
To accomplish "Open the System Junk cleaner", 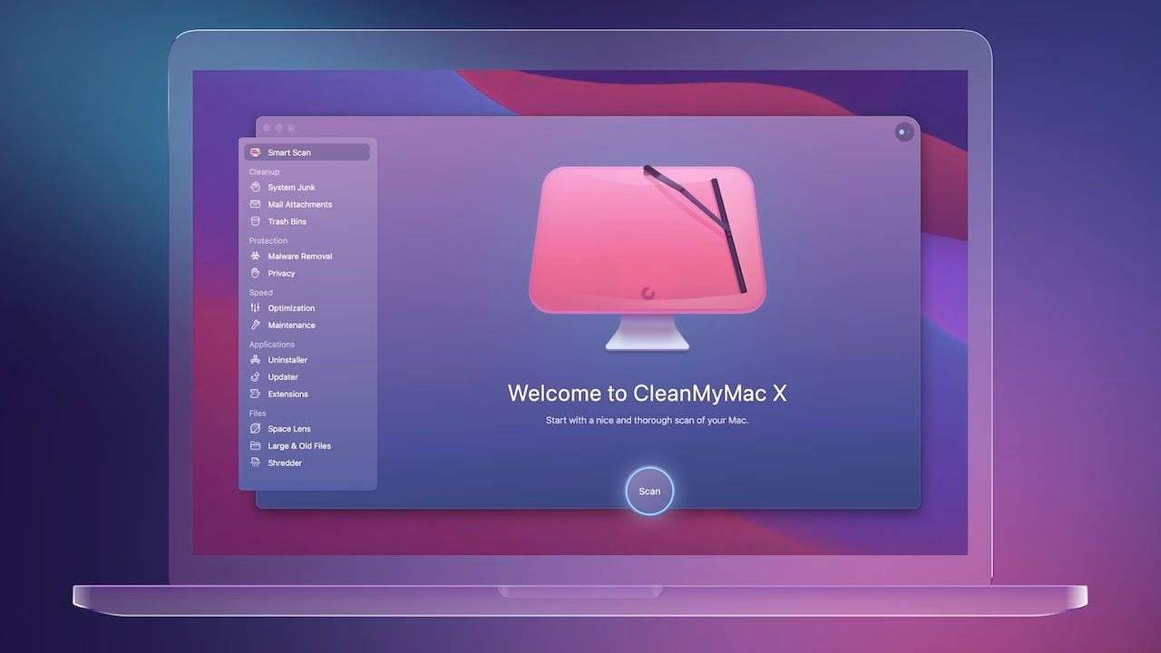I will coord(286,187).
